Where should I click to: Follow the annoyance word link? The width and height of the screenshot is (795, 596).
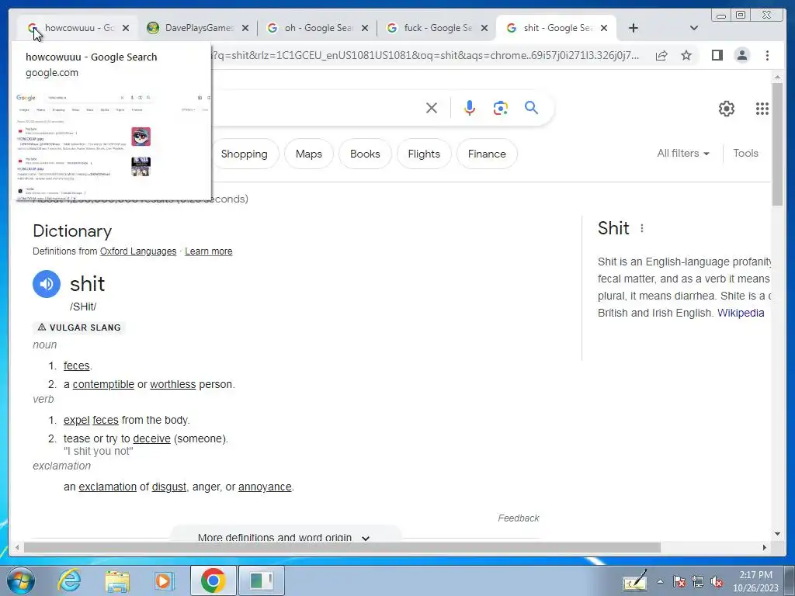click(265, 487)
